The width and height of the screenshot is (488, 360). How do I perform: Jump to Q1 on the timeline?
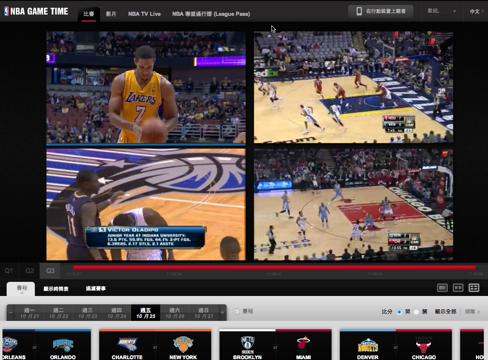pos(9,271)
